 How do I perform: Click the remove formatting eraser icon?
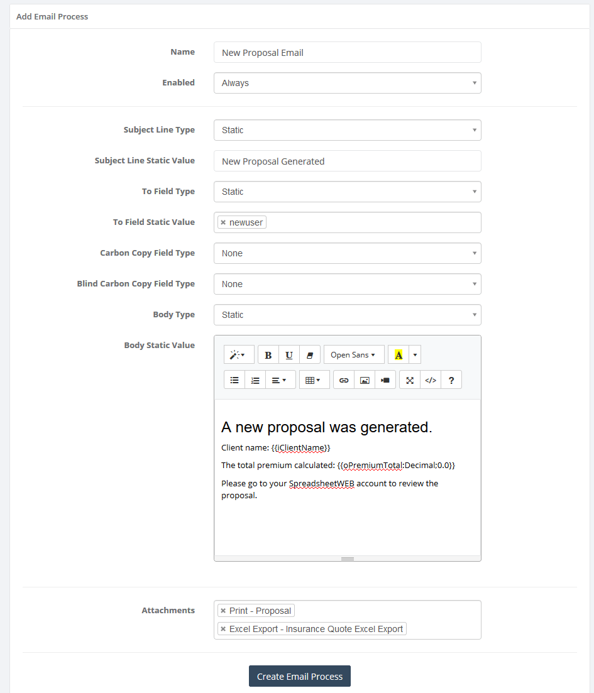[309, 354]
